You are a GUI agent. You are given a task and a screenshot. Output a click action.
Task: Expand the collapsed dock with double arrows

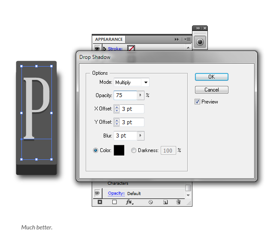click(x=198, y=28)
